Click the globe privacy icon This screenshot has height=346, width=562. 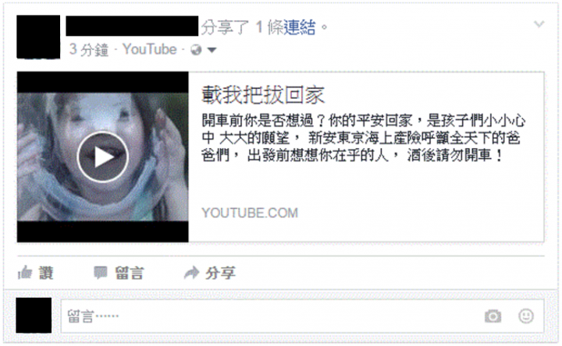196,50
